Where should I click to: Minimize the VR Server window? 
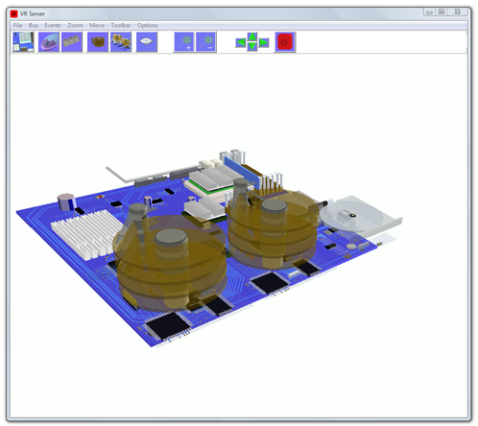point(429,12)
